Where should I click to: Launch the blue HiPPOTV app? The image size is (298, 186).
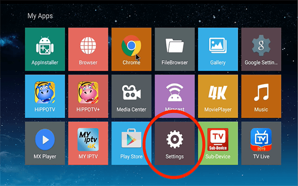tap(45, 96)
